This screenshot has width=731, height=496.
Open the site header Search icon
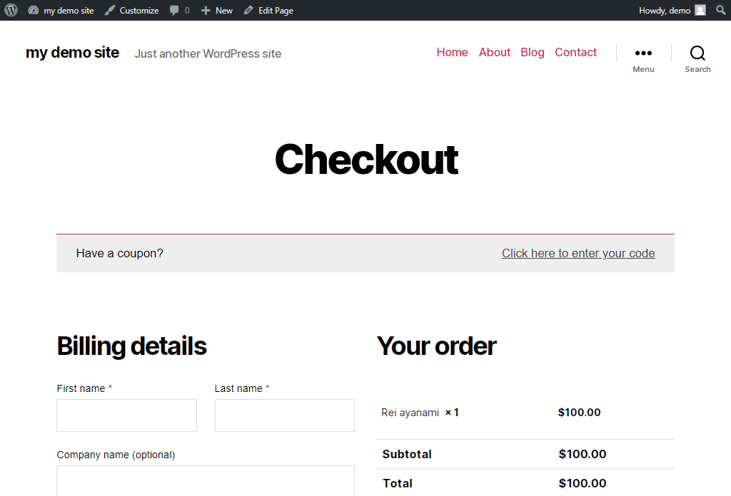(x=697, y=53)
